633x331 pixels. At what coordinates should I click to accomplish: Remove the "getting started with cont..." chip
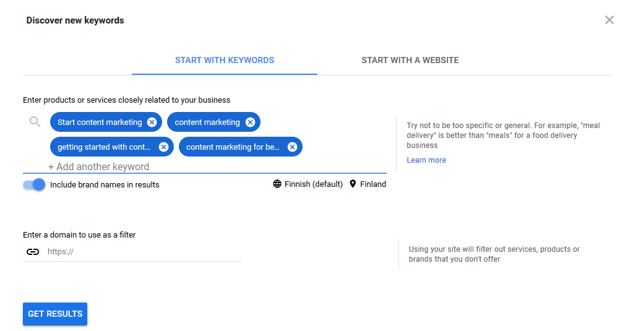tap(163, 147)
